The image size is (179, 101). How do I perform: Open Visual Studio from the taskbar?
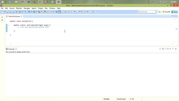[29, 2]
